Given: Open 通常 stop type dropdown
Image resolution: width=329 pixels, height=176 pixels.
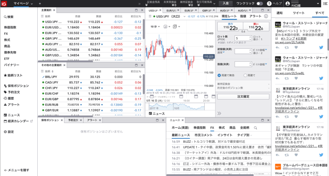Looking at the screenshot, I should 221,53.
